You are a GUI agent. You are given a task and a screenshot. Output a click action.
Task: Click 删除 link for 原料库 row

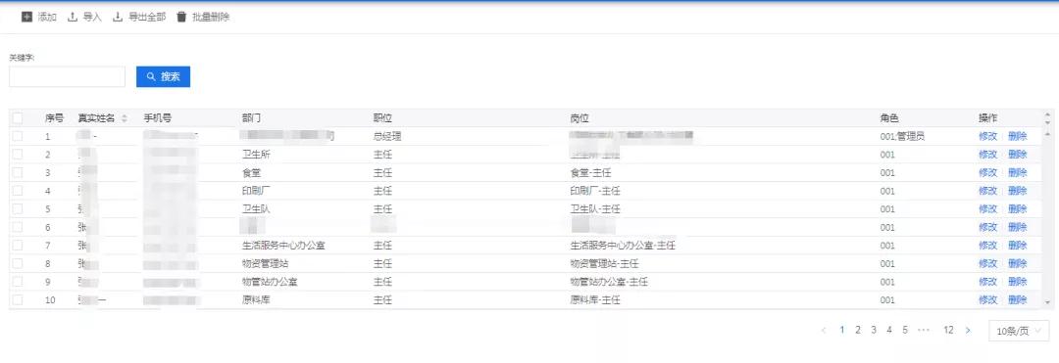click(x=1017, y=299)
